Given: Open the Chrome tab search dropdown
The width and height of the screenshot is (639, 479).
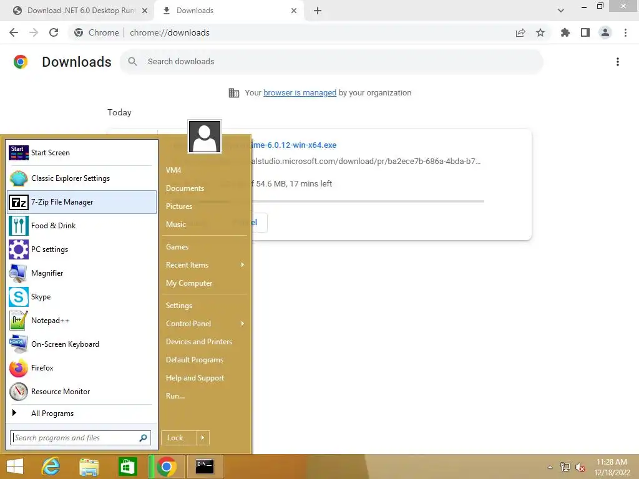Looking at the screenshot, I should coord(561,11).
